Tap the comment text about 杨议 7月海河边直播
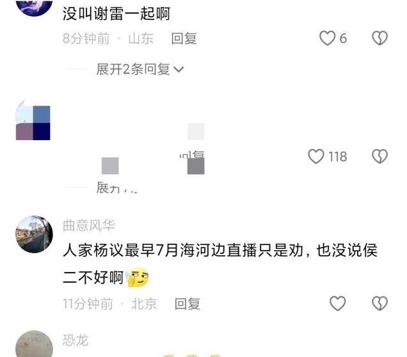The height and width of the screenshot is (357, 407). [x=220, y=264]
